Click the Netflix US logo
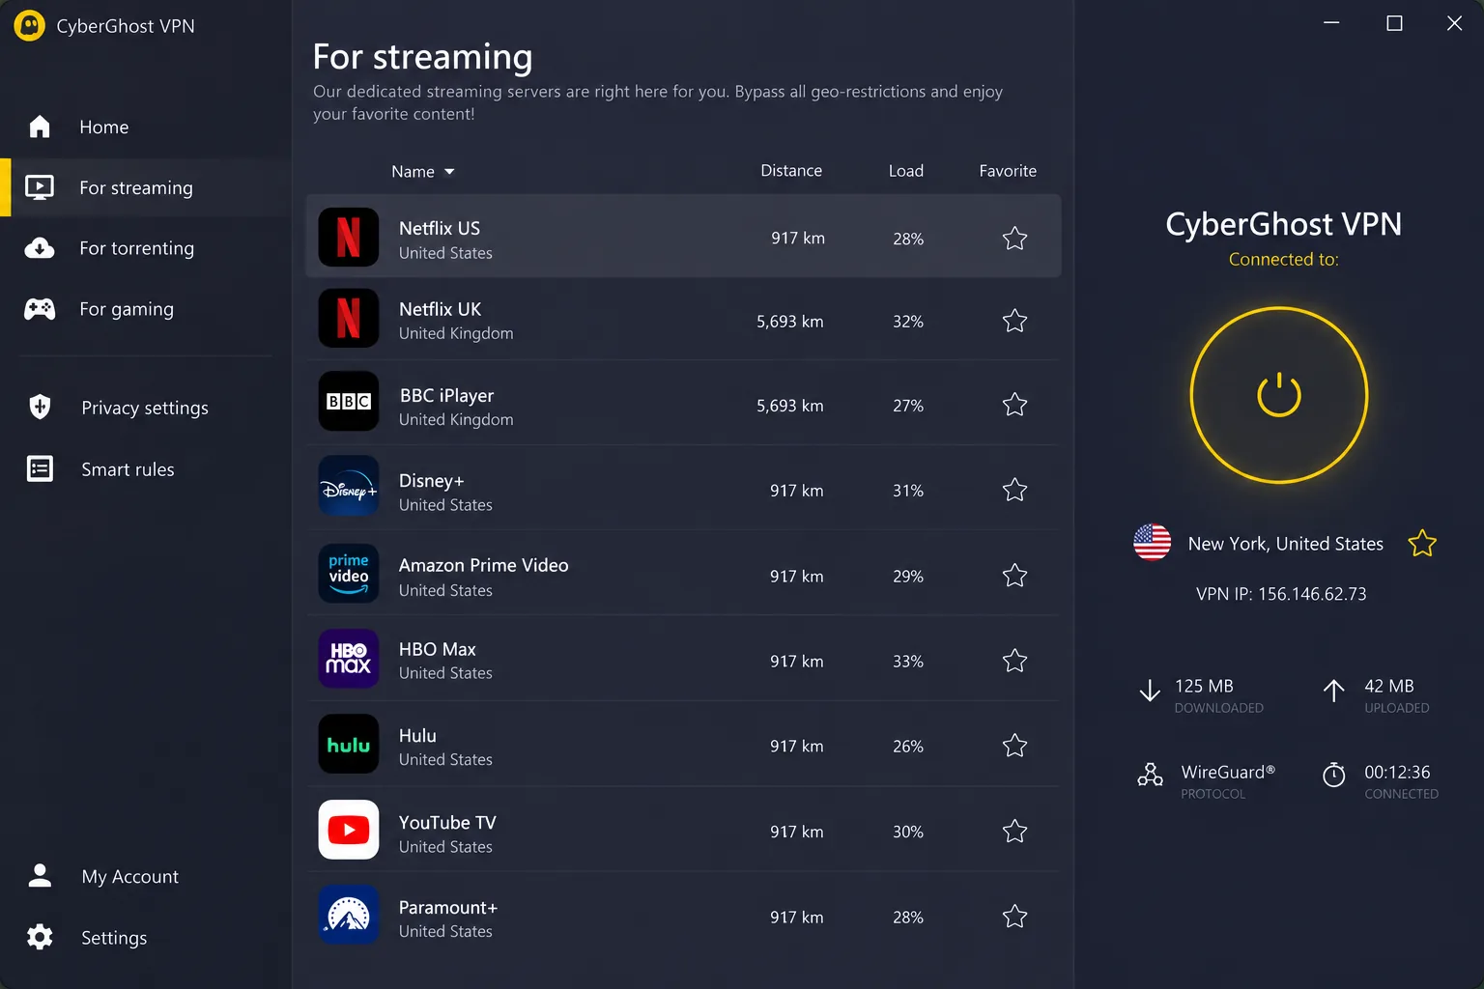 click(349, 237)
